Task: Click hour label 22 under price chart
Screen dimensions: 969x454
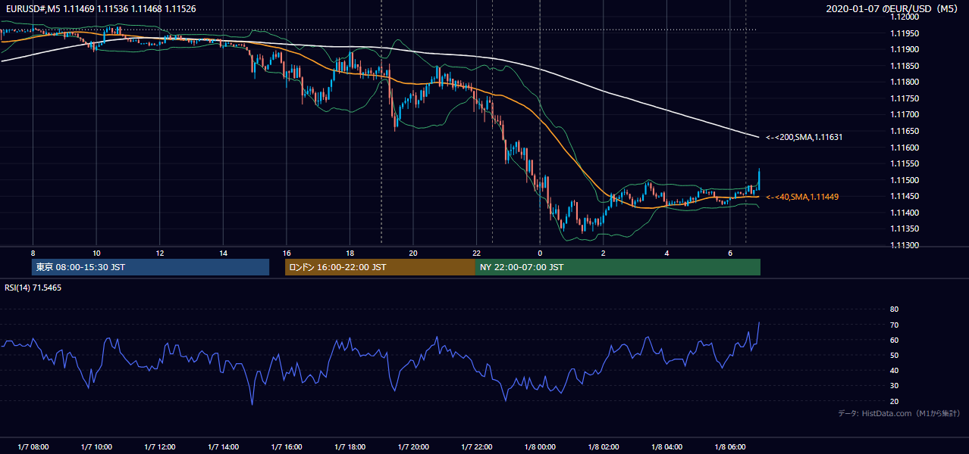Action: tap(476, 253)
